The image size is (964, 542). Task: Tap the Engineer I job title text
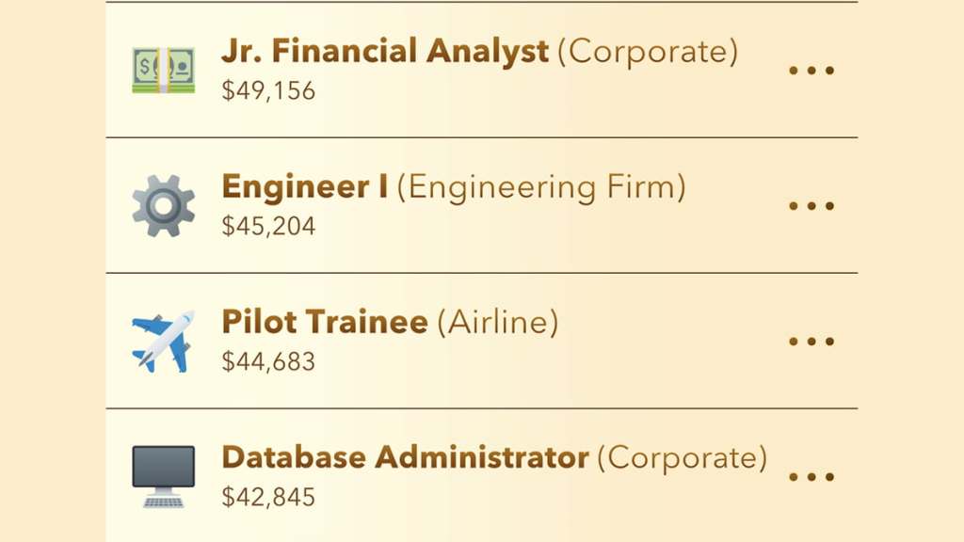[304, 186]
